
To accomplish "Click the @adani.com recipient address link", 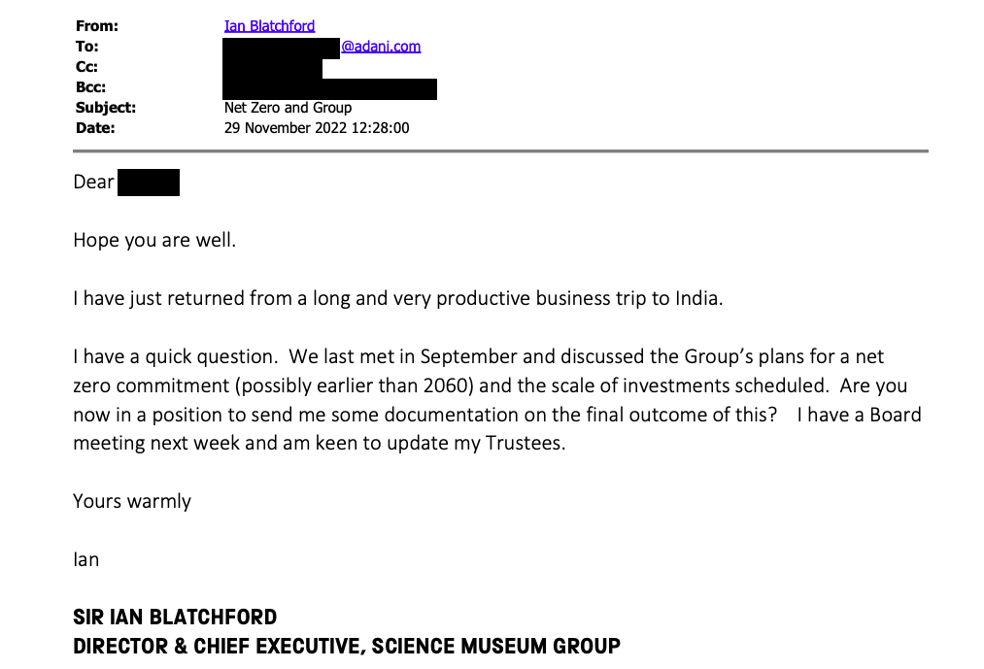I will tap(381, 47).
